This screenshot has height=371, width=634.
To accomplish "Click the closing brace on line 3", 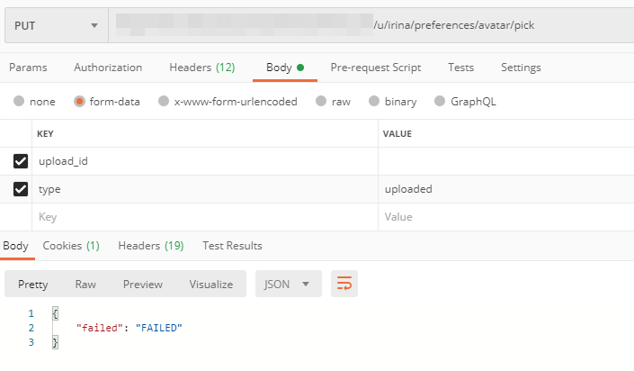I will (x=55, y=343).
